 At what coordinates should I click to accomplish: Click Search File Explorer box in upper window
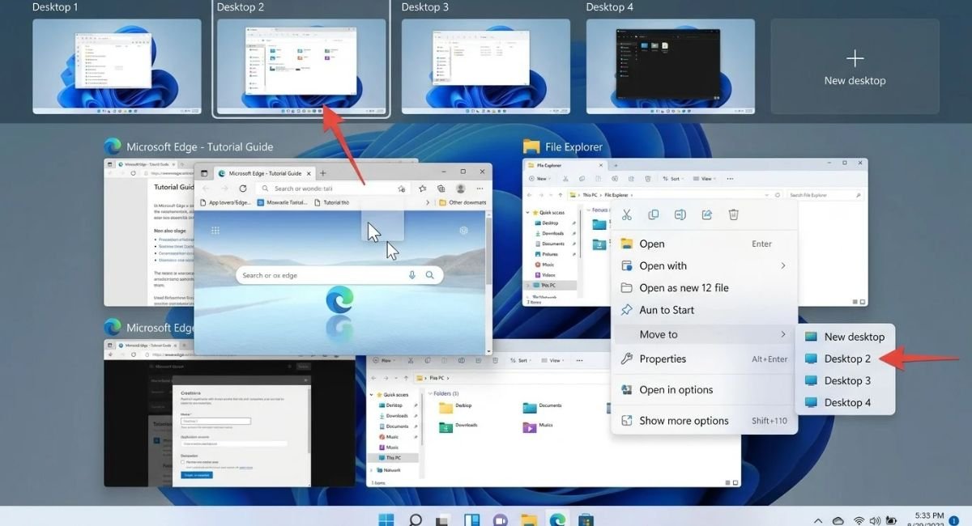(x=825, y=195)
